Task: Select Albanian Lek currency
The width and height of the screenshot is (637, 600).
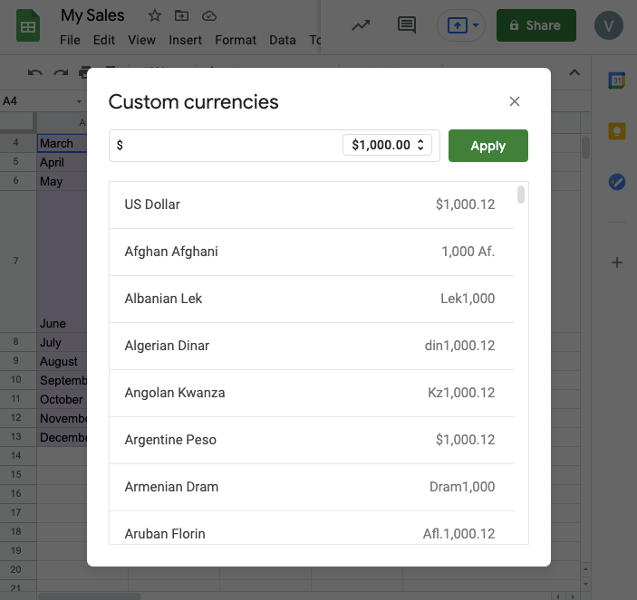Action: click(311, 299)
